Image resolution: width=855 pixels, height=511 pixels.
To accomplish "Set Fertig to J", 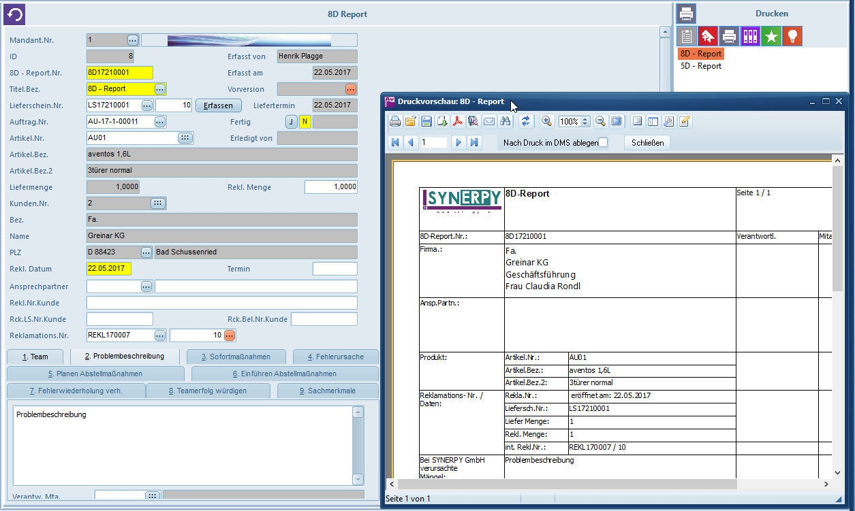I will point(292,122).
